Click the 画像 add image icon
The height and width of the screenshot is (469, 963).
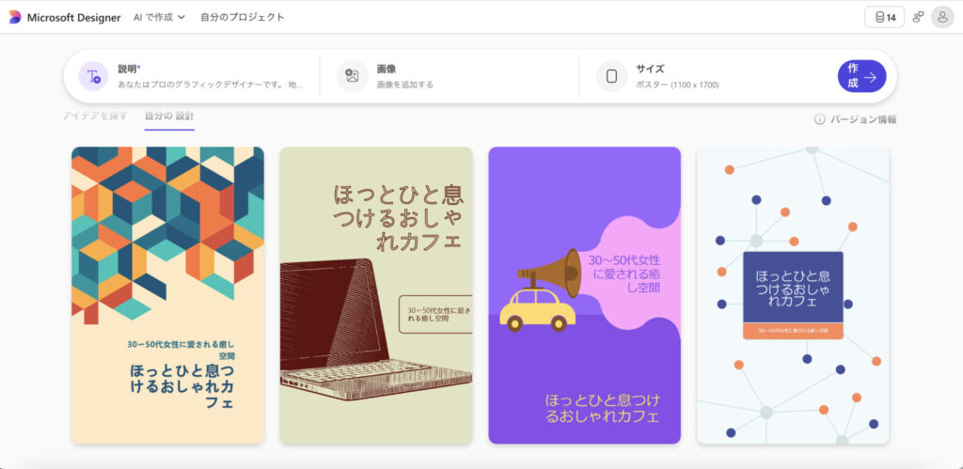(353, 76)
